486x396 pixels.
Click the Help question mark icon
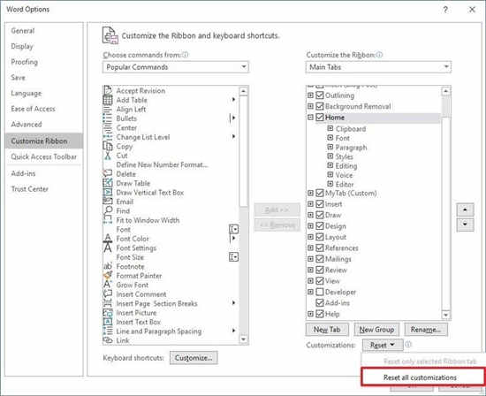[445, 10]
